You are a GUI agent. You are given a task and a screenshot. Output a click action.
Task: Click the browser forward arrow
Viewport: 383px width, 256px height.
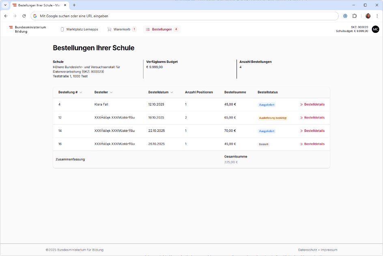tap(15, 16)
